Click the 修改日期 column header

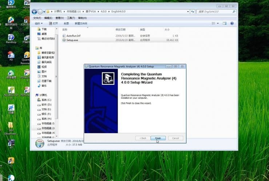click(120, 29)
